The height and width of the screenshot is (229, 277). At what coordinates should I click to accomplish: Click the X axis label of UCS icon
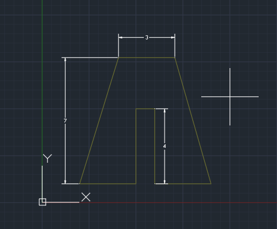(x=86, y=197)
